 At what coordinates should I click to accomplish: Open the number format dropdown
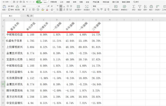[109, 6]
